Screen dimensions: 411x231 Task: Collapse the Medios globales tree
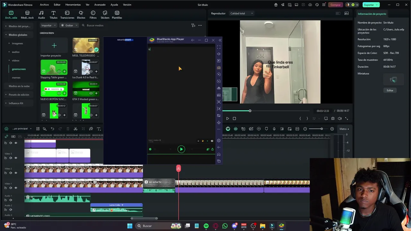coord(6,35)
